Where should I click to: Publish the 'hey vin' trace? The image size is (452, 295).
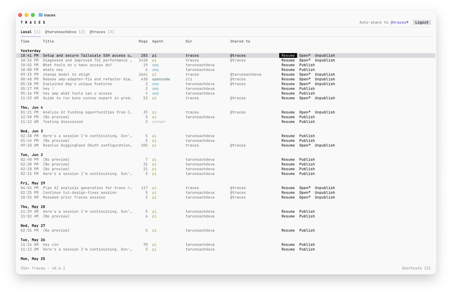coord(307,245)
